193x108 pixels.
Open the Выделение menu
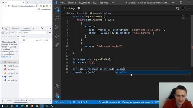coord(84,3)
